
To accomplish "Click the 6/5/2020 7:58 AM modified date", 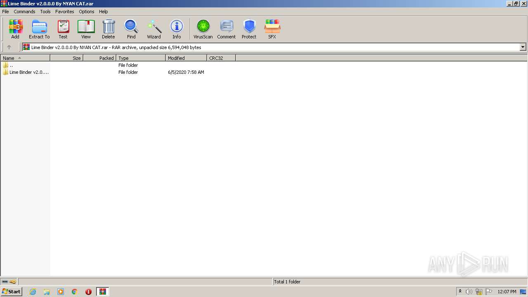I will click(186, 72).
